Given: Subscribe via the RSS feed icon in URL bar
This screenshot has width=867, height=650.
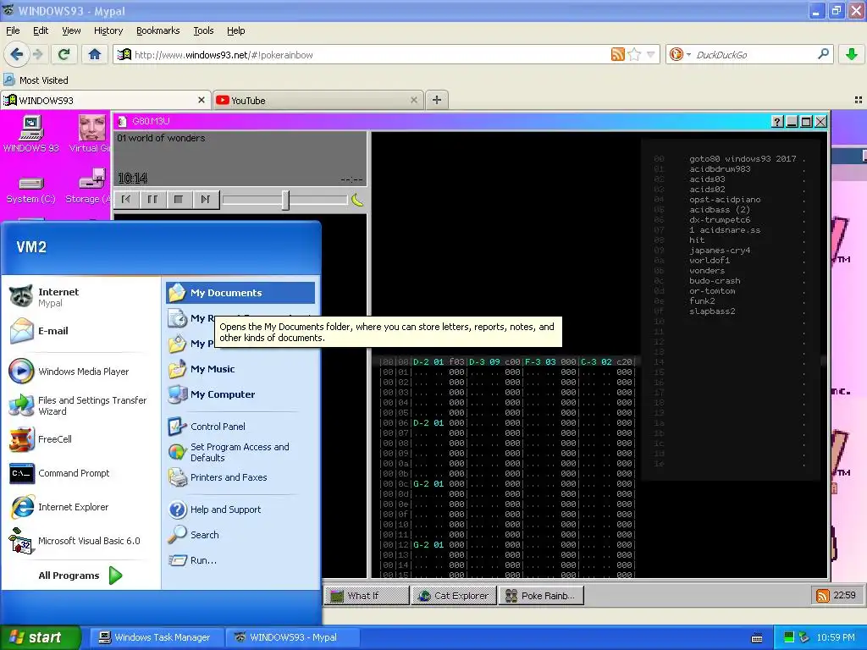Looking at the screenshot, I should tap(617, 54).
